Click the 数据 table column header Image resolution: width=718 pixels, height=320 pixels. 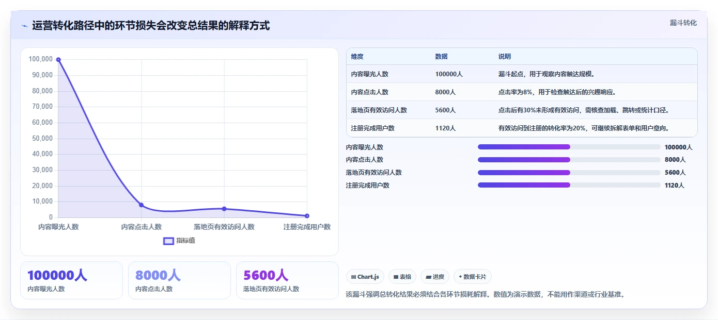pos(441,57)
